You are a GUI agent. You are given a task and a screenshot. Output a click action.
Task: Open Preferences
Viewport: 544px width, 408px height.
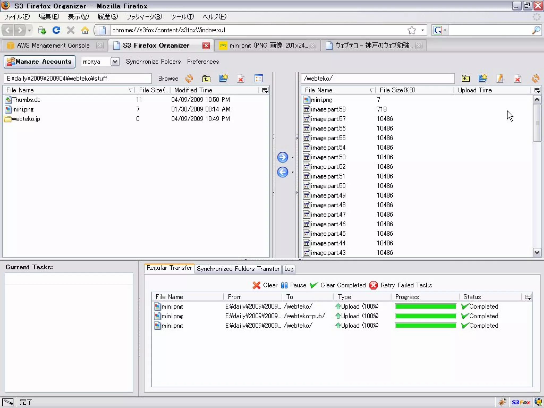tap(203, 62)
